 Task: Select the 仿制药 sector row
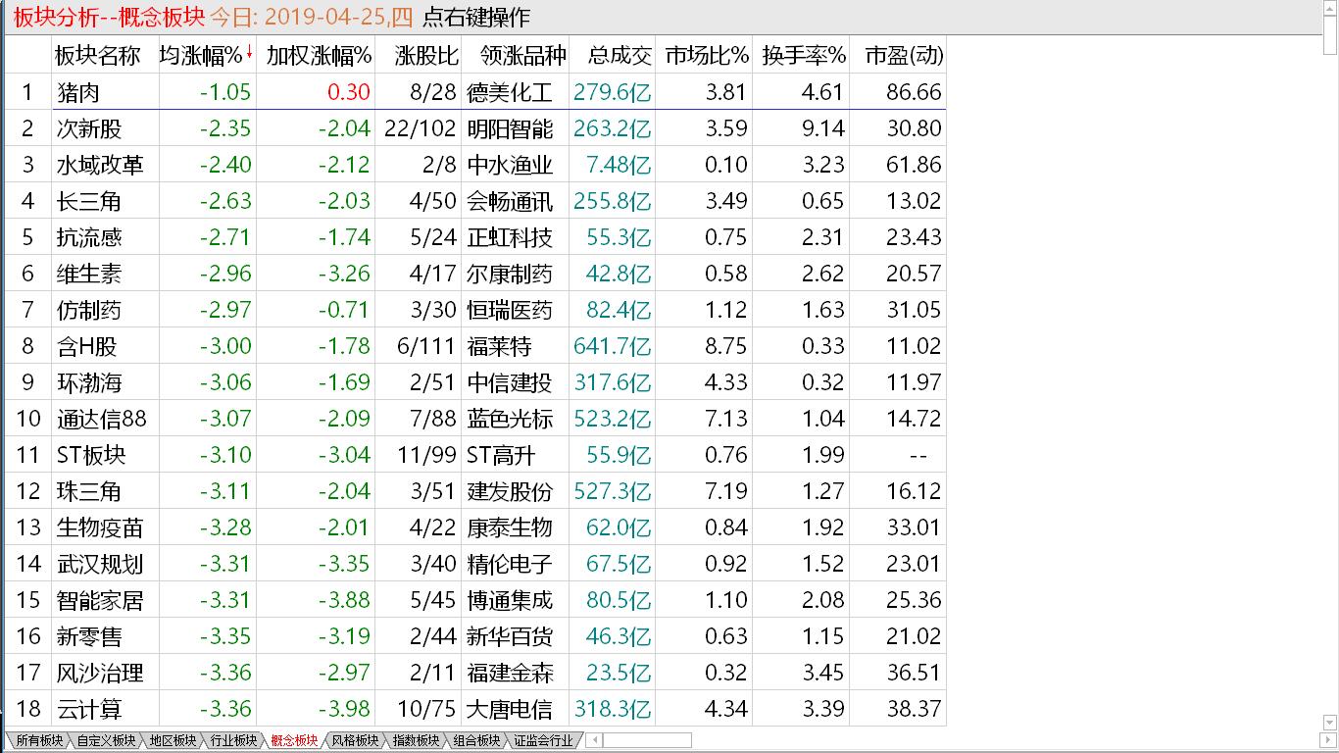coord(474,310)
